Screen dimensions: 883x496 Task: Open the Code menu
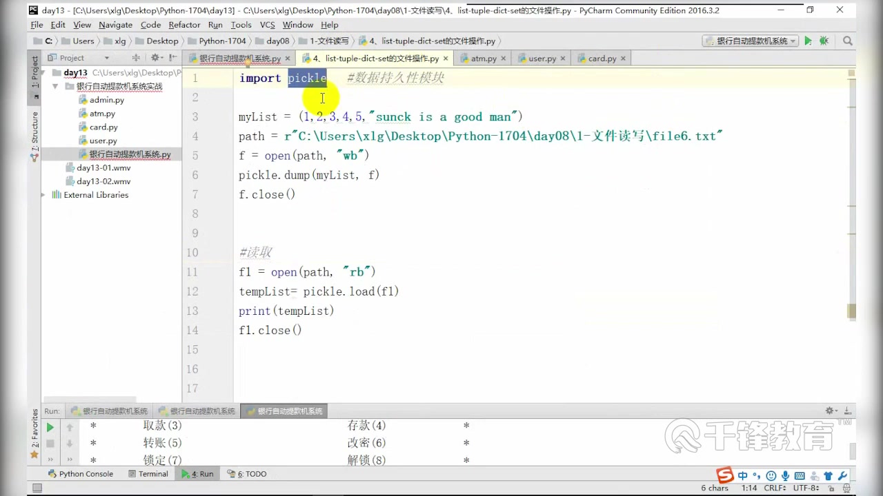(x=150, y=25)
